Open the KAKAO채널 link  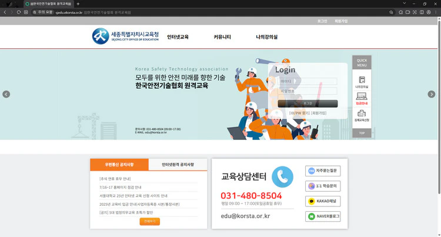click(323, 201)
